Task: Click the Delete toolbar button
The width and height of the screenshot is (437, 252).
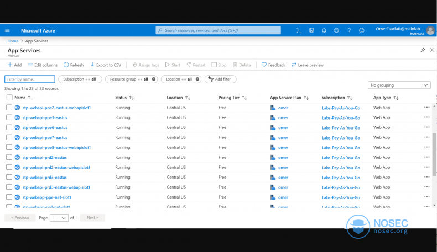Action: [x=242, y=65]
